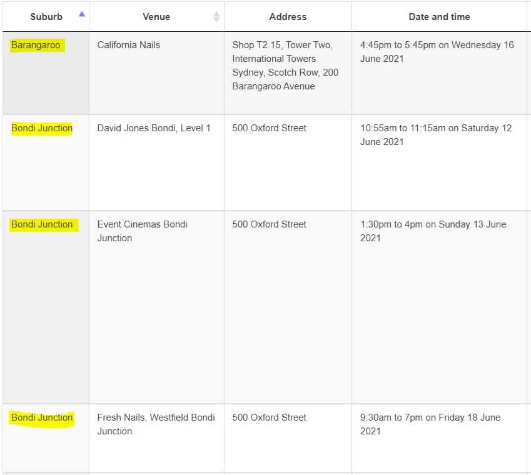
Task: Click the down triangle of Venue sort control
Action: click(x=216, y=20)
